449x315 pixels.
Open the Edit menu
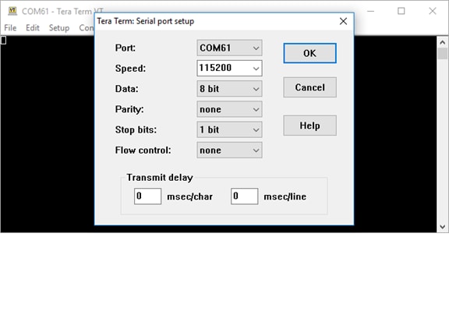33,28
